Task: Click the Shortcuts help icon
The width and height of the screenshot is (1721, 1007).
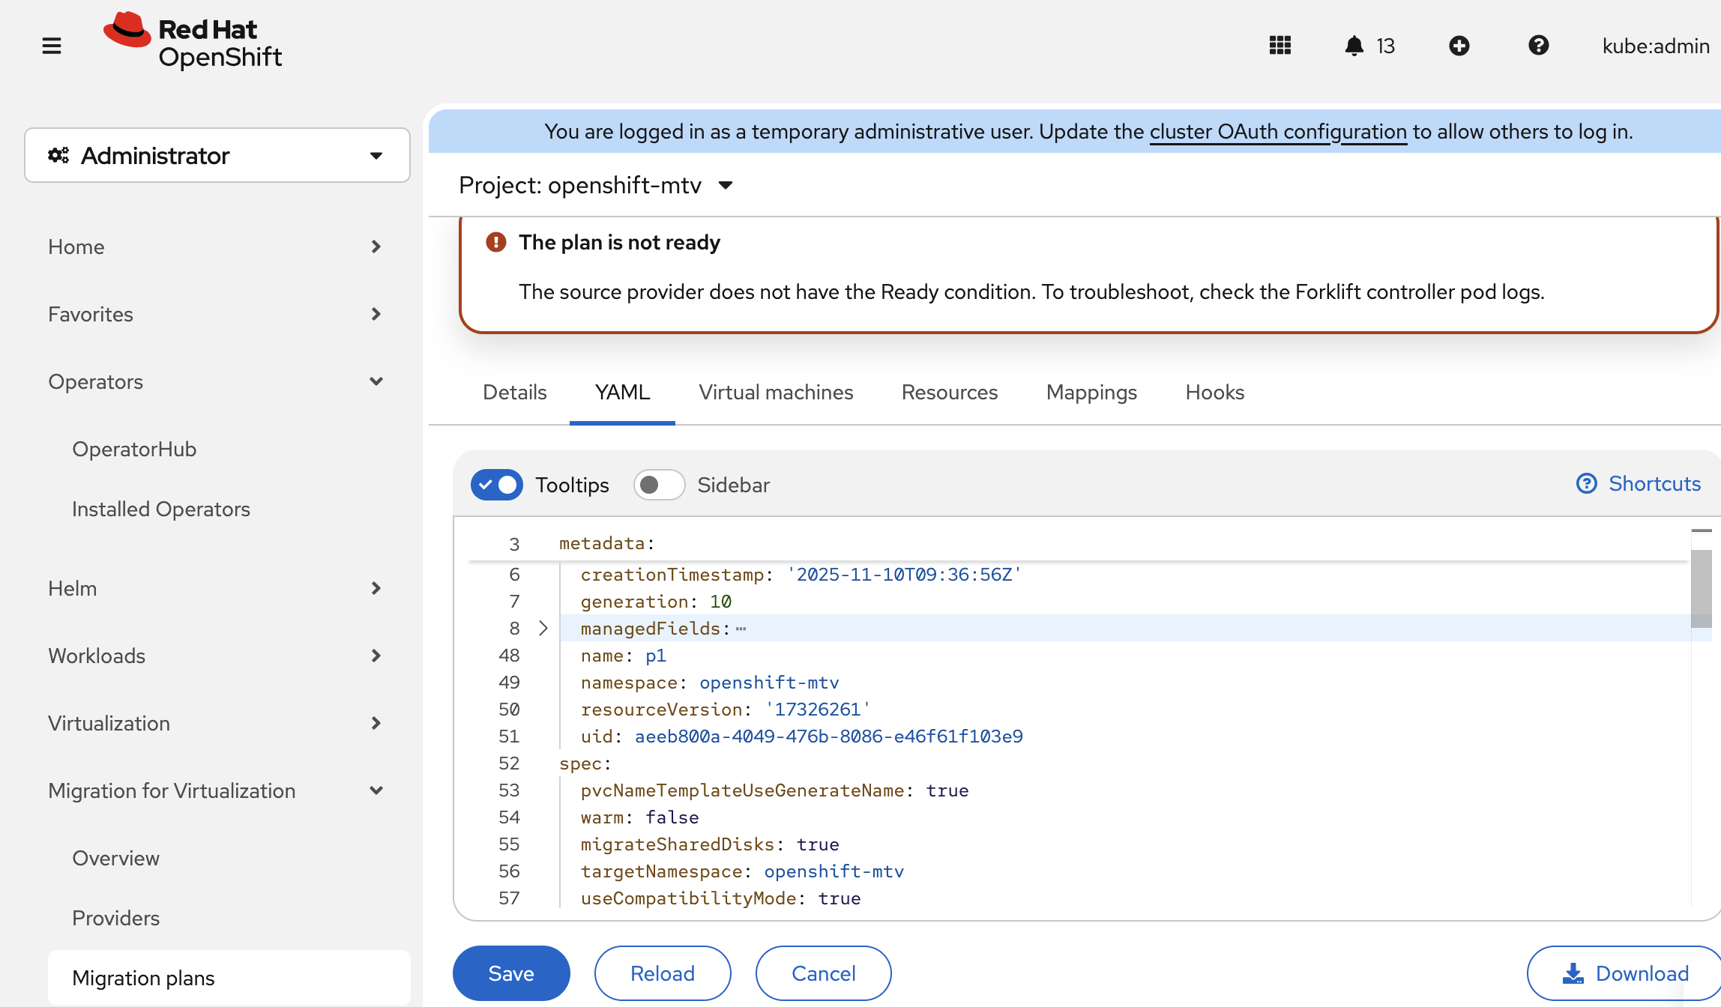Action: (x=1586, y=484)
